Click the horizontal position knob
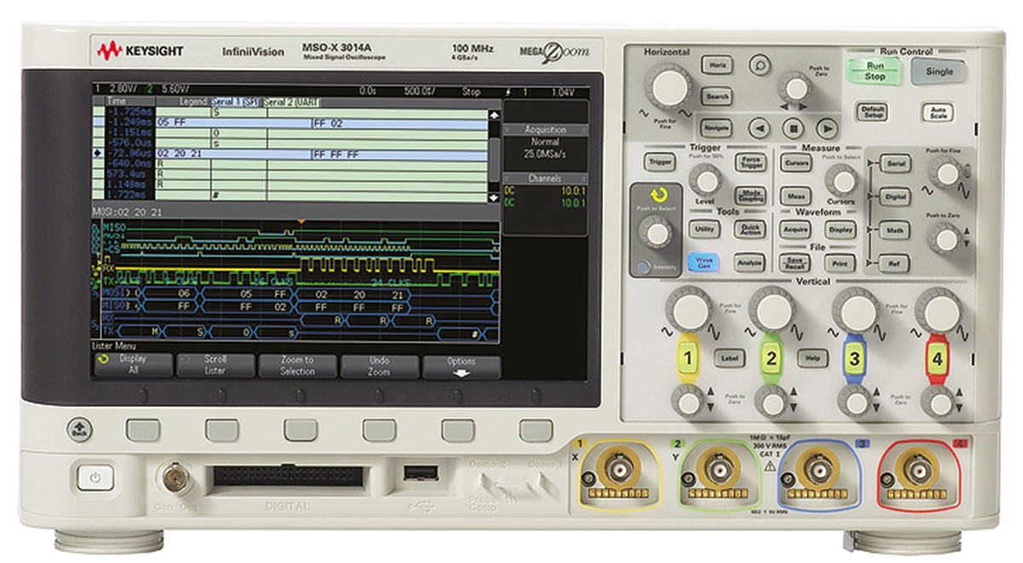Image resolution: width=1023 pixels, height=563 pixels. [x=795, y=87]
